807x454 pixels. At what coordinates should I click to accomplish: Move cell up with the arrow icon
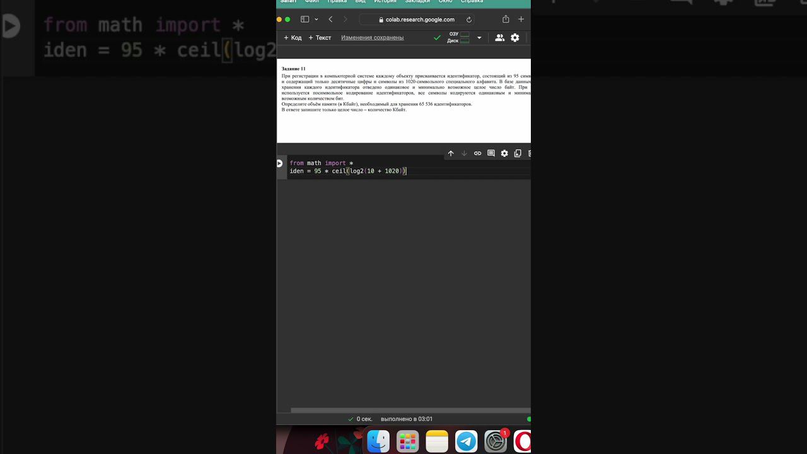[451, 153]
